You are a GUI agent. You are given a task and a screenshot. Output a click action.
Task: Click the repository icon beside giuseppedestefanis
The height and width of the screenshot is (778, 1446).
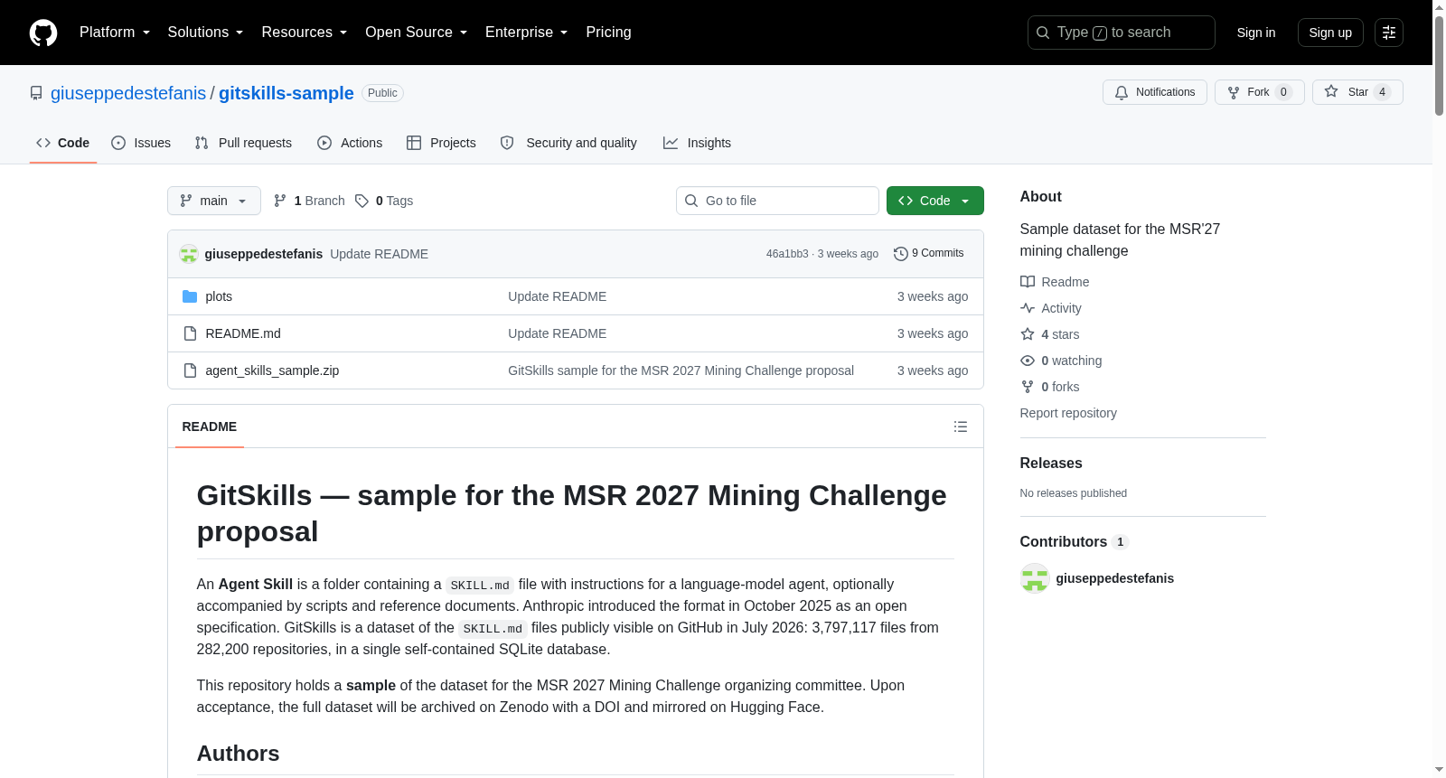point(36,93)
